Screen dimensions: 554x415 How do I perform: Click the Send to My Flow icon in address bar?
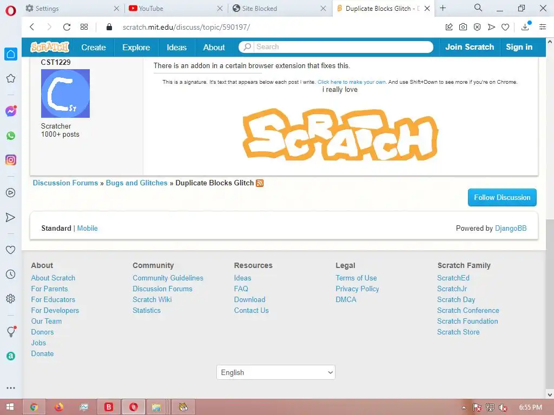click(x=491, y=27)
